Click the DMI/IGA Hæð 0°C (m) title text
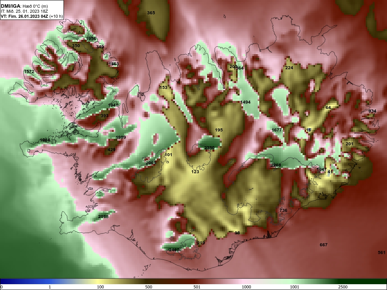Screen dimensions: 387x290 pos(24,6)
